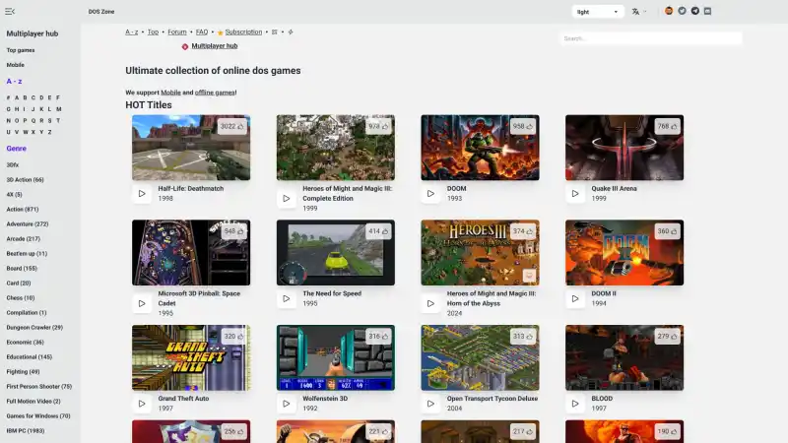The width and height of the screenshot is (788, 443).
Task: Open the Twitter social link icon
Action: [x=682, y=12]
